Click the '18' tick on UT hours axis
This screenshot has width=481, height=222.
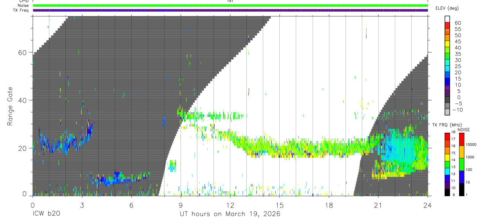click(x=329, y=205)
